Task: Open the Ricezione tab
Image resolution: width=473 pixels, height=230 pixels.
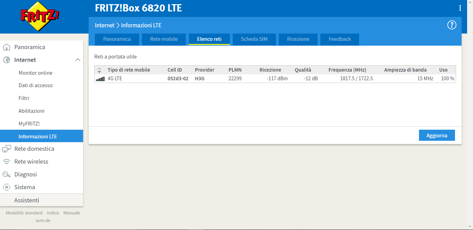Action: (x=298, y=39)
